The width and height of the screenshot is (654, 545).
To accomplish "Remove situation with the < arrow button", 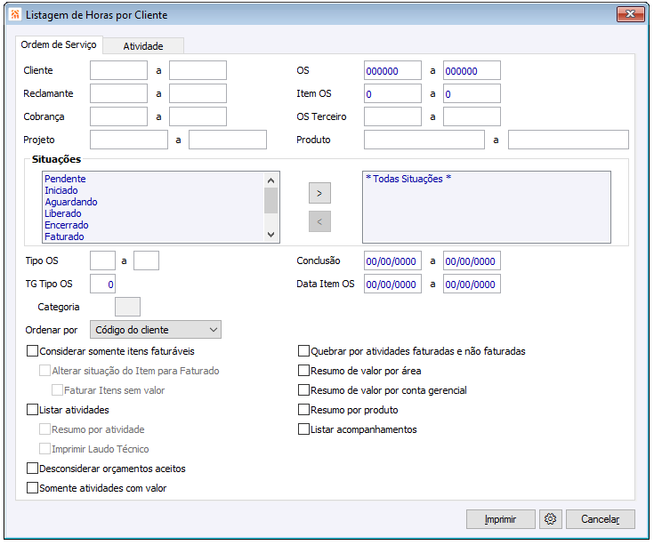I will pyautogui.click(x=319, y=221).
